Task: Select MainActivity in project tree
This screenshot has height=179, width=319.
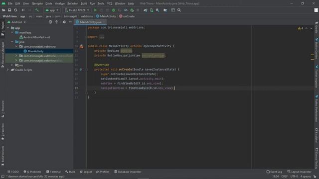Action: tap(33, 51)
